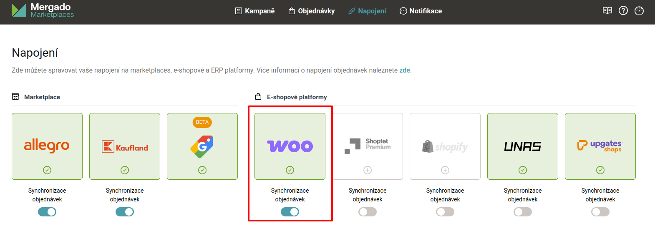Screen dimensions: 655x226
Task: Click the help question mark icon
Action: click(x=623, y=10)
